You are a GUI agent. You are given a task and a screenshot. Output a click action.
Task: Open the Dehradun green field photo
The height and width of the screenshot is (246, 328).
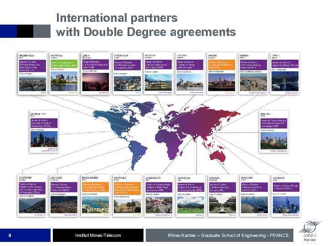[x=191, y=205]
